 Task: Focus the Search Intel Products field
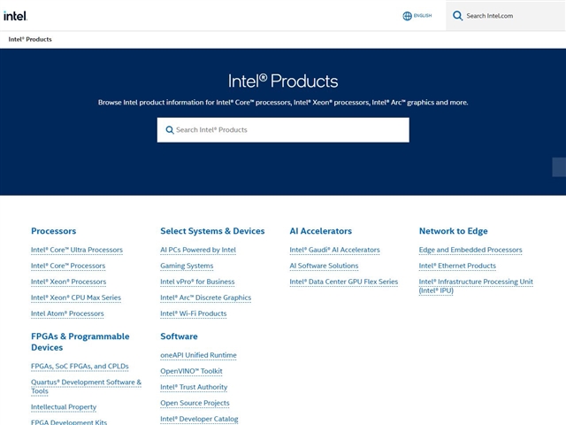point(283,130)
